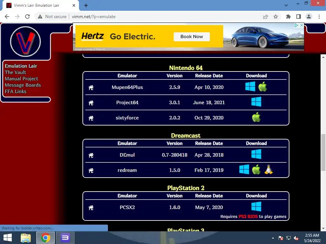Select Mupen64Plus emulator name text
This screenshot has height=244, width=326.
click(127, 87)
